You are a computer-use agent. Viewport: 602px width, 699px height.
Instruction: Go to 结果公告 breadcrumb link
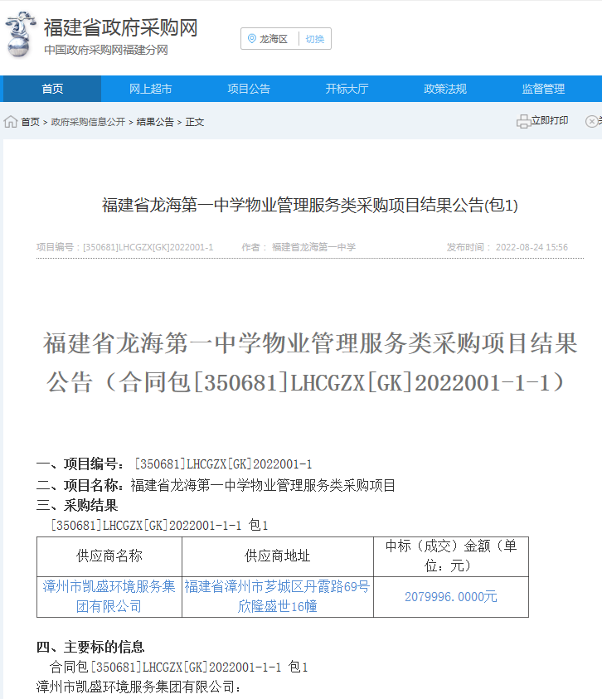coord(155,122)
